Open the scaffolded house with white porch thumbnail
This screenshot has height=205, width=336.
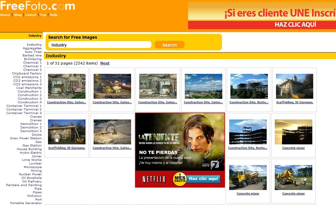click(x=67, y=132)
